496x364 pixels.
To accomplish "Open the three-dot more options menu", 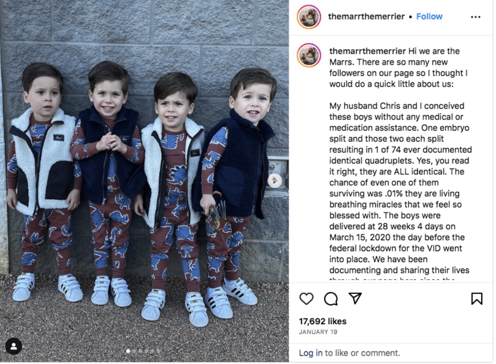I will [475, 17].
